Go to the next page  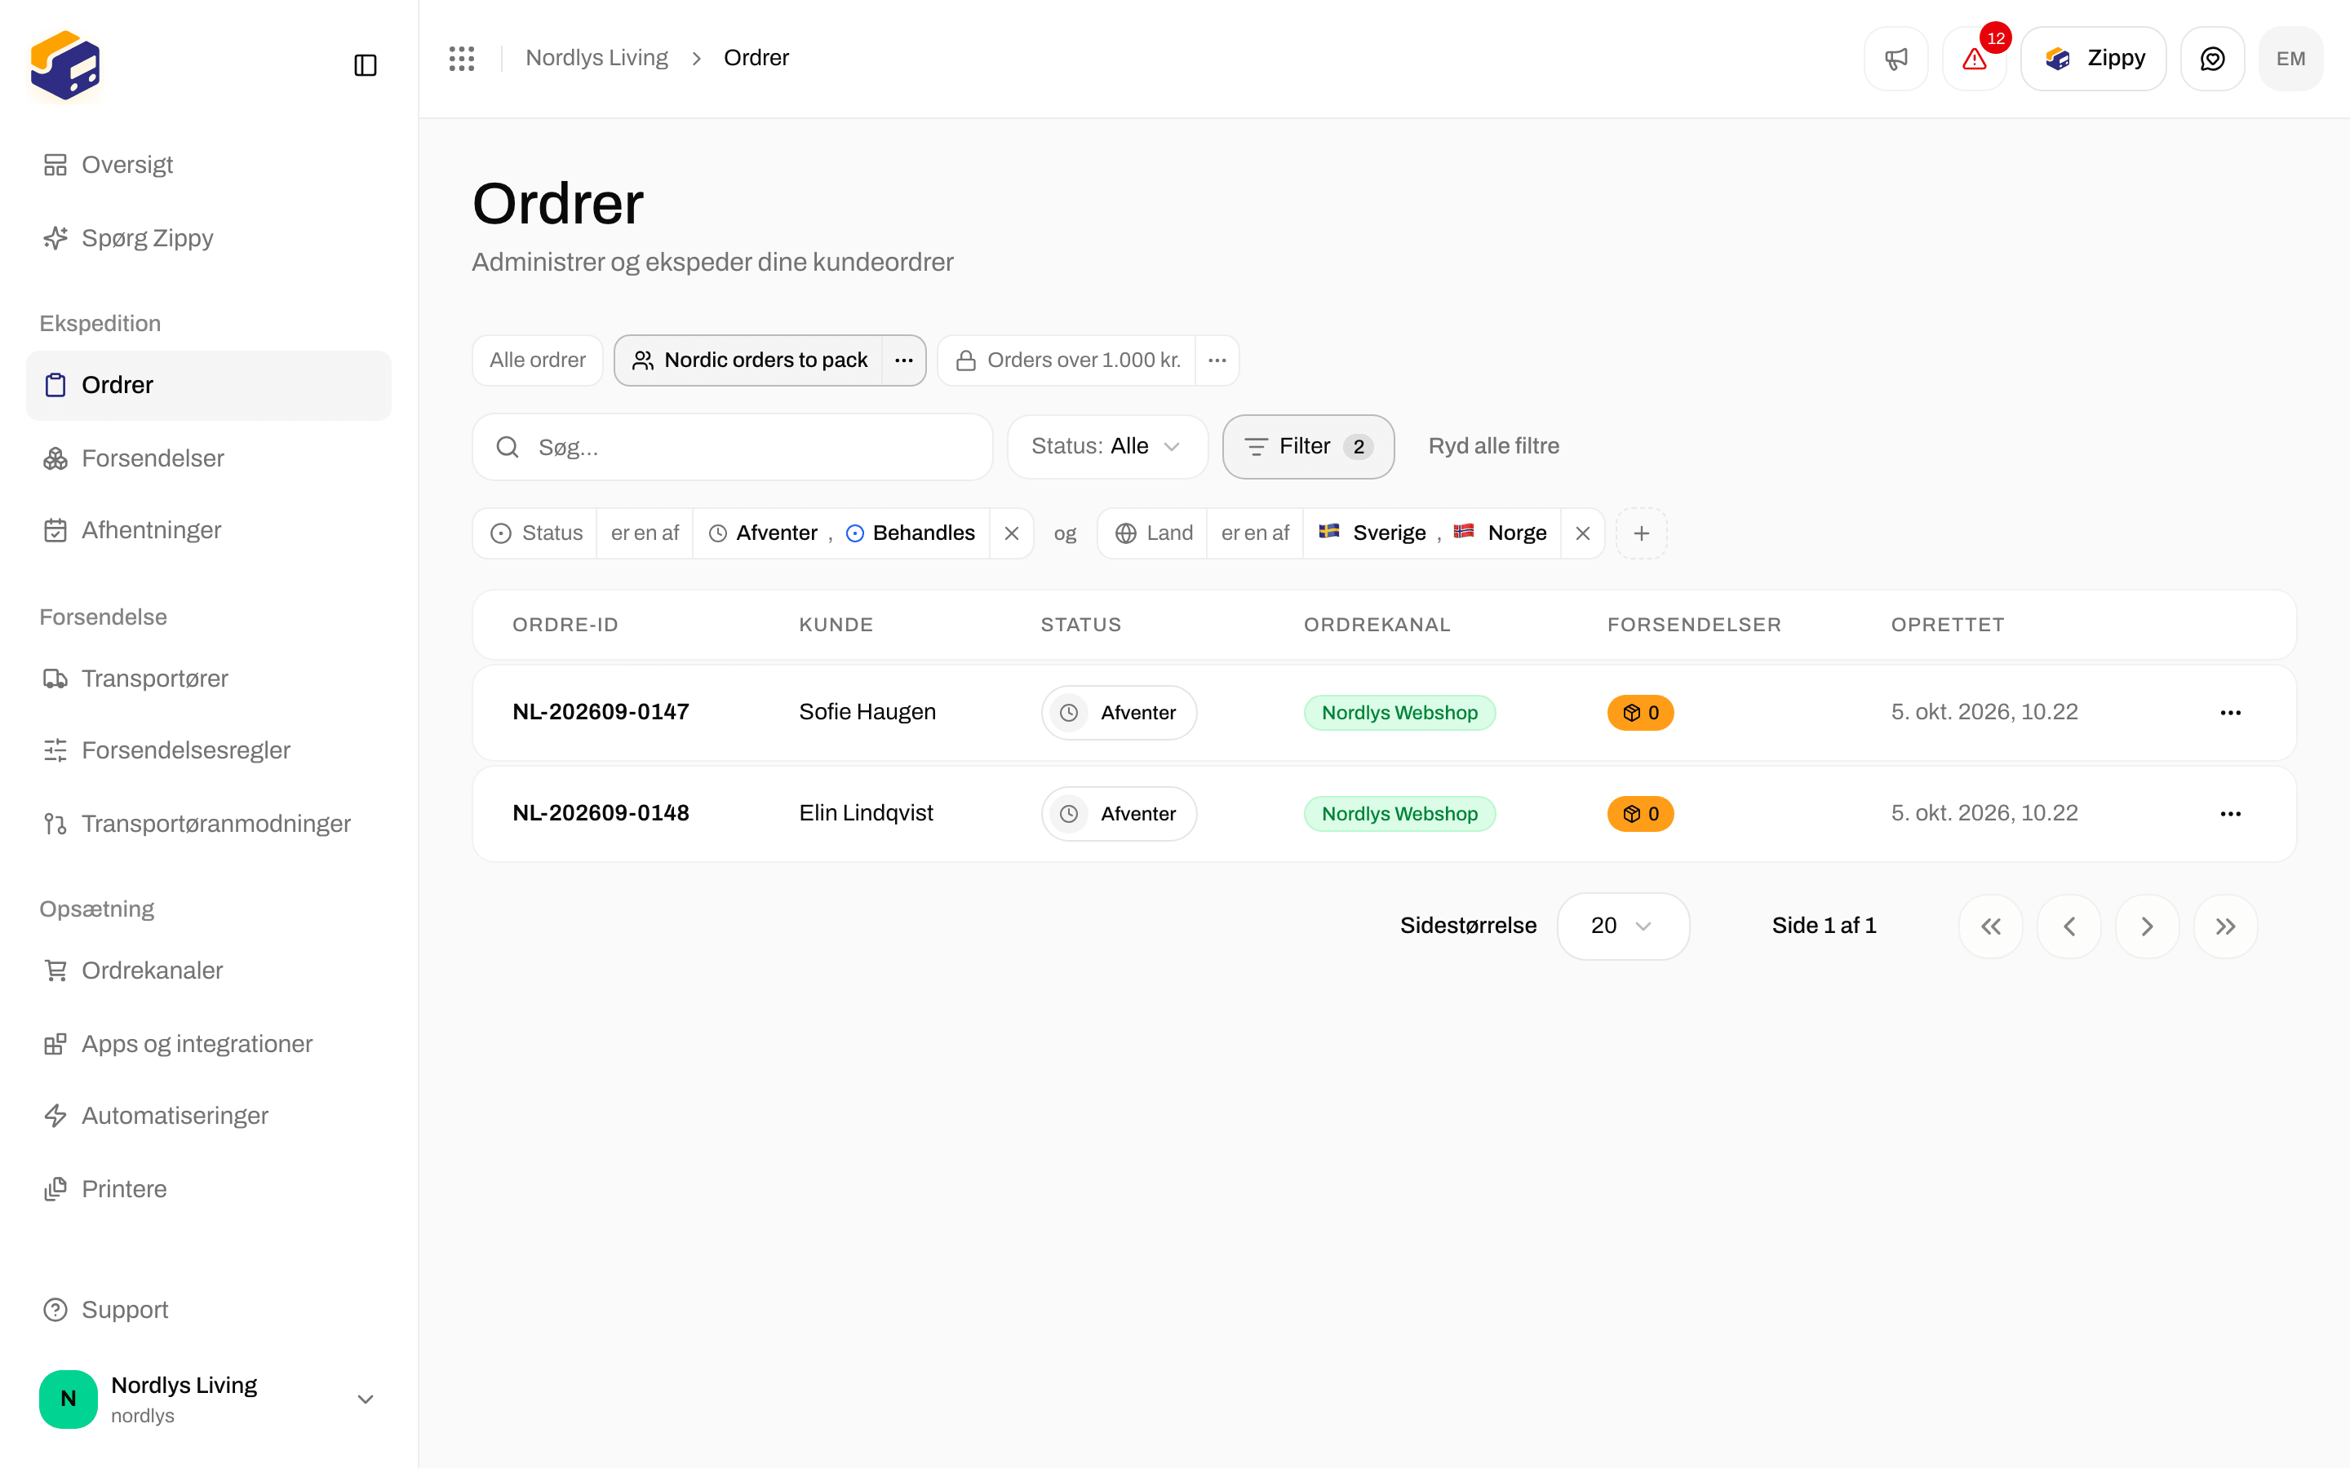pos(2147,926)
